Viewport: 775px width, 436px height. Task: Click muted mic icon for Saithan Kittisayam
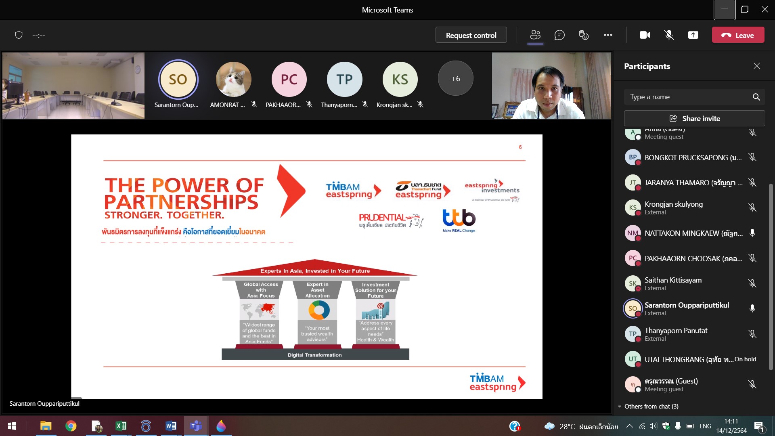pyautogui.click(x=752, y=283)
